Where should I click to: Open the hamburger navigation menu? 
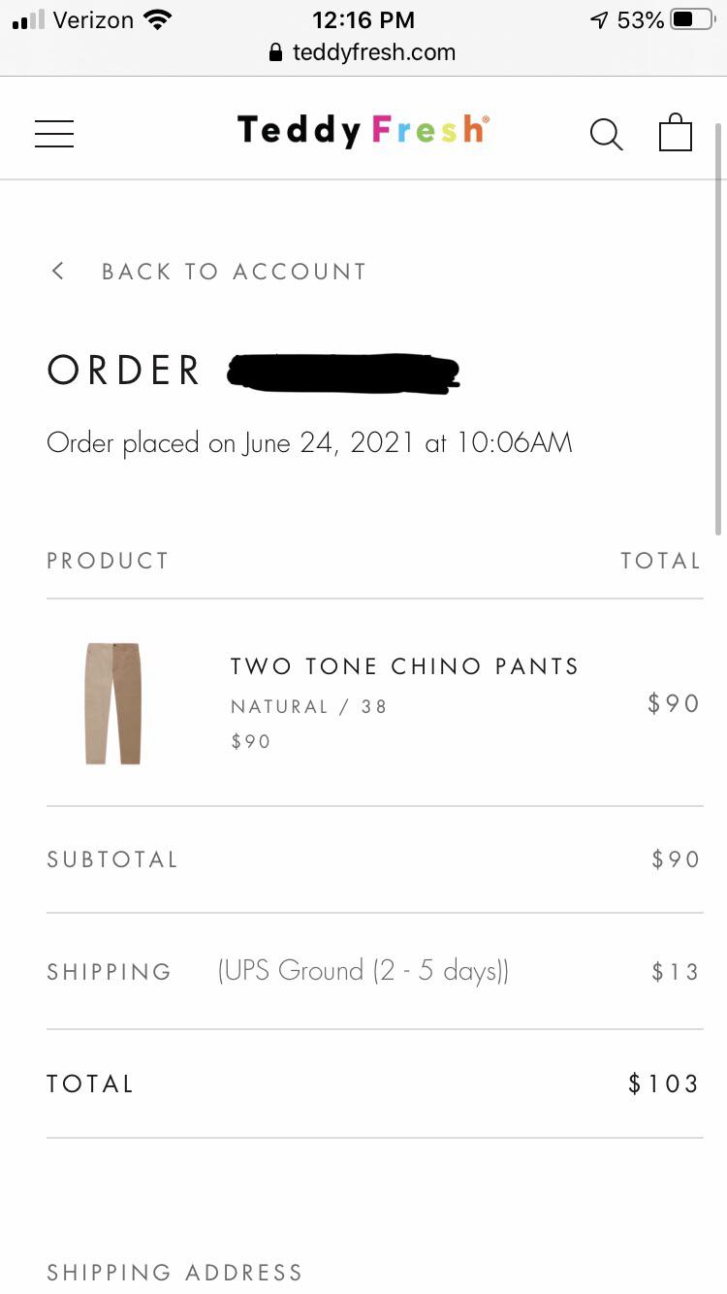pos(54,133)
